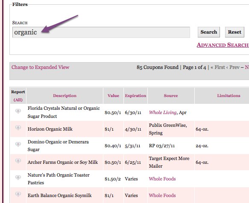Select Nature's Path Organic Toaster Pastries text
The image size is (249, 203).
pos(59,179)
